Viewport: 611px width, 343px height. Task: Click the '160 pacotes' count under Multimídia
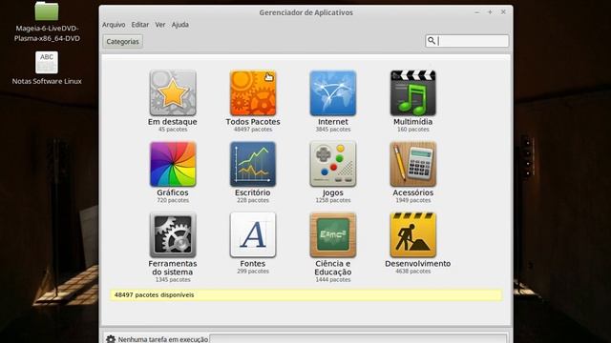click(x=413, y=130)
